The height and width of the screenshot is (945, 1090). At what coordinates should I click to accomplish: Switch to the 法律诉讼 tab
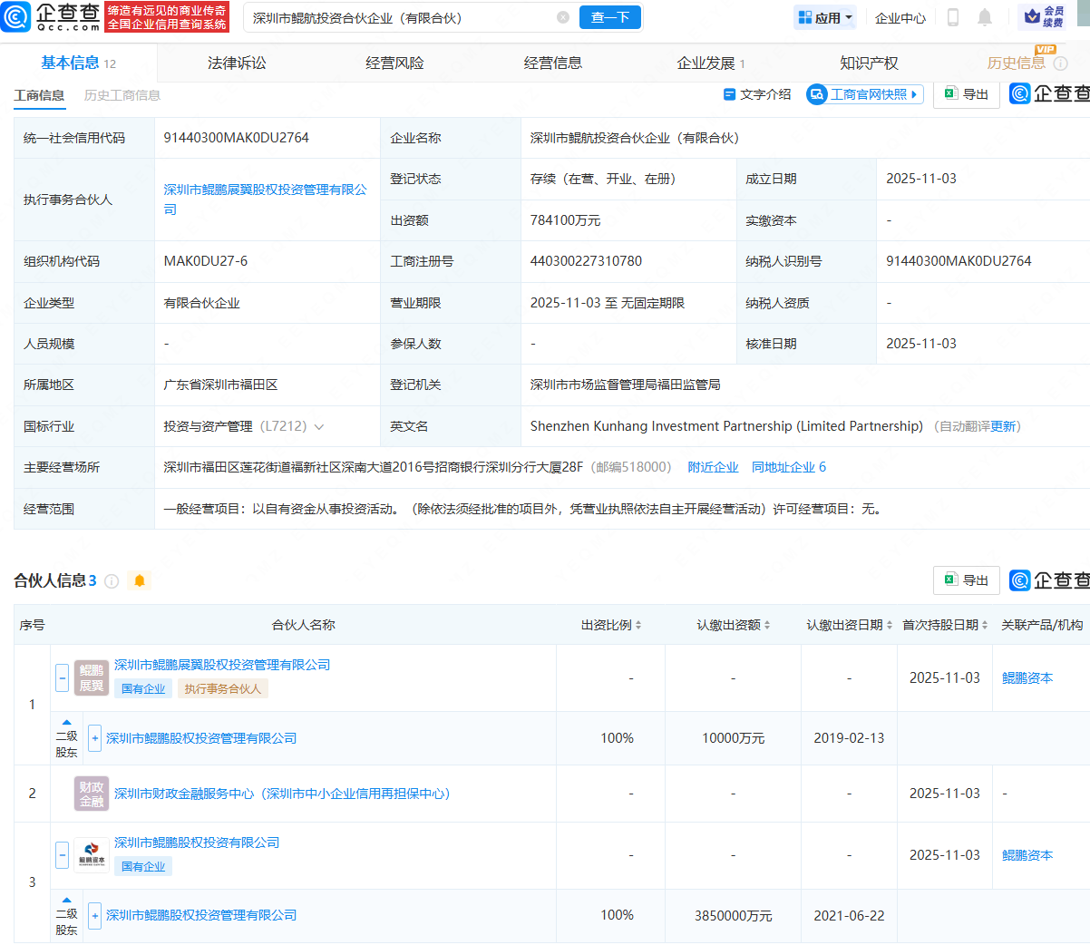(237, 63)
